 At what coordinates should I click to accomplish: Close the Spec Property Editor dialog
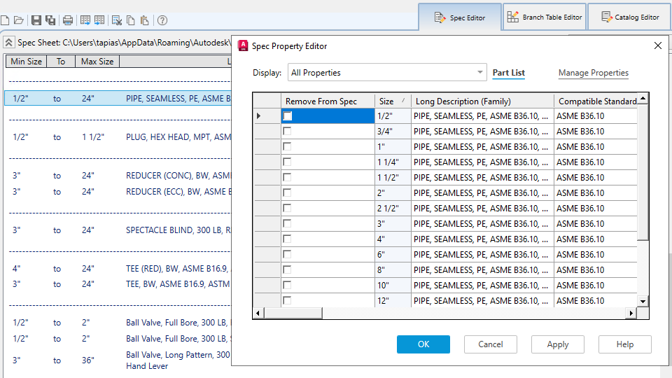(658, 45)
